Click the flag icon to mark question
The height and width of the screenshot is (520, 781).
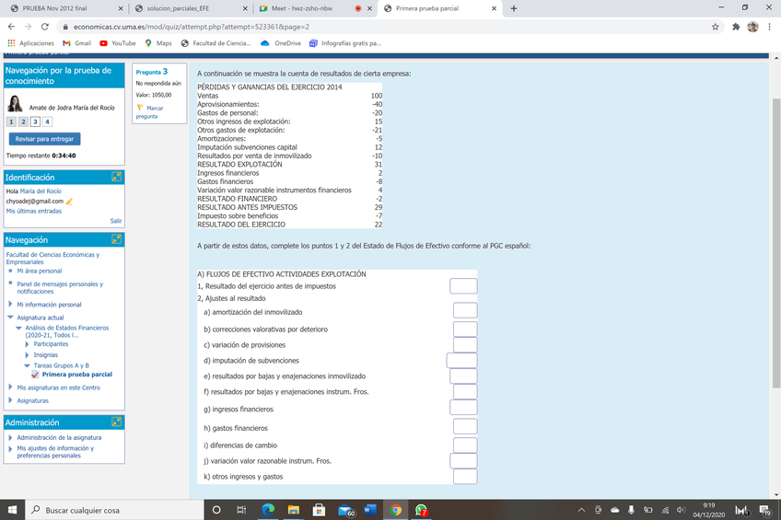pyautogui.click(x=140, y=108)
